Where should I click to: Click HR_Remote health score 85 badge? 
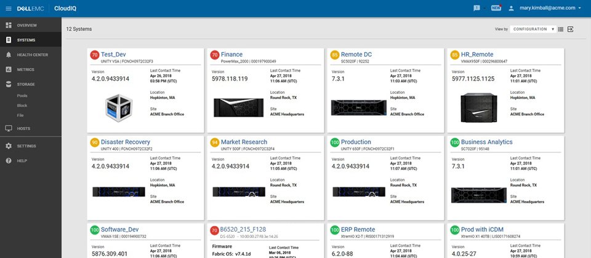pyautogui.click(x=455, y=55)
